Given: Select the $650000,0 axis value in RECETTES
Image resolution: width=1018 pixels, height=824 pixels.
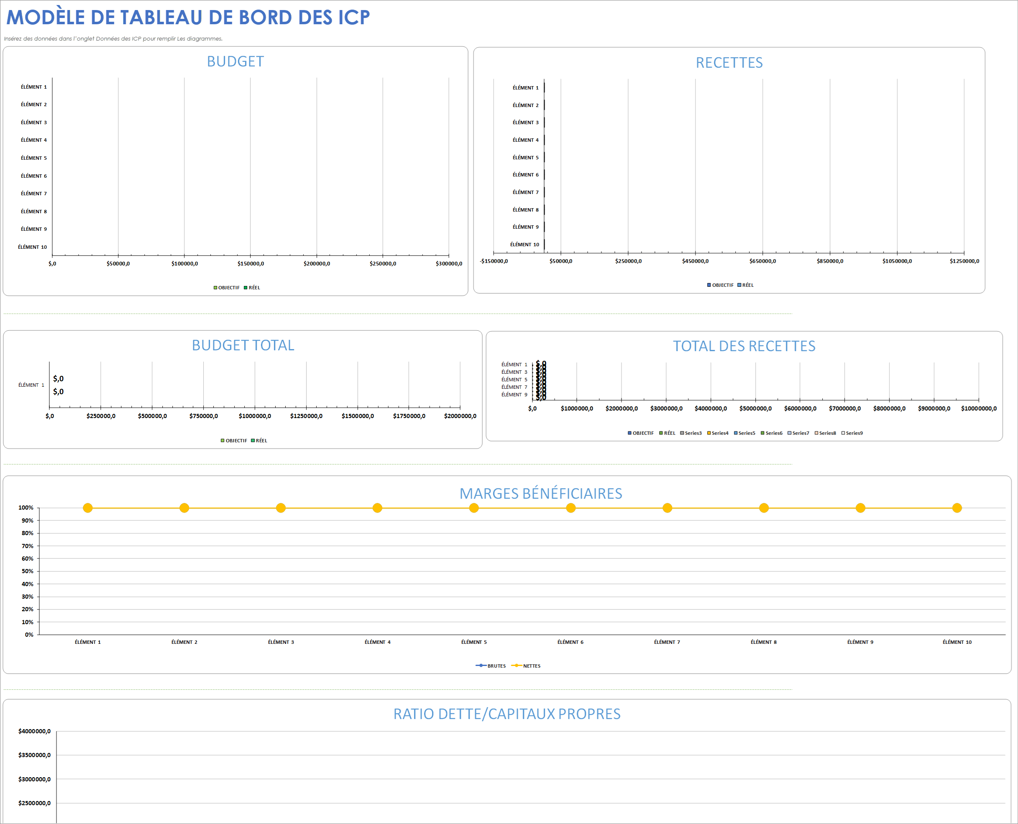Looking at the screenshot, I should click(762, 262).
